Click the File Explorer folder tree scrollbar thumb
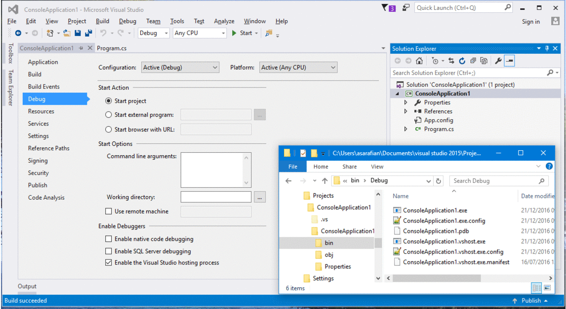The width and height of the screenshot is (566, 309). pos(378,243)
